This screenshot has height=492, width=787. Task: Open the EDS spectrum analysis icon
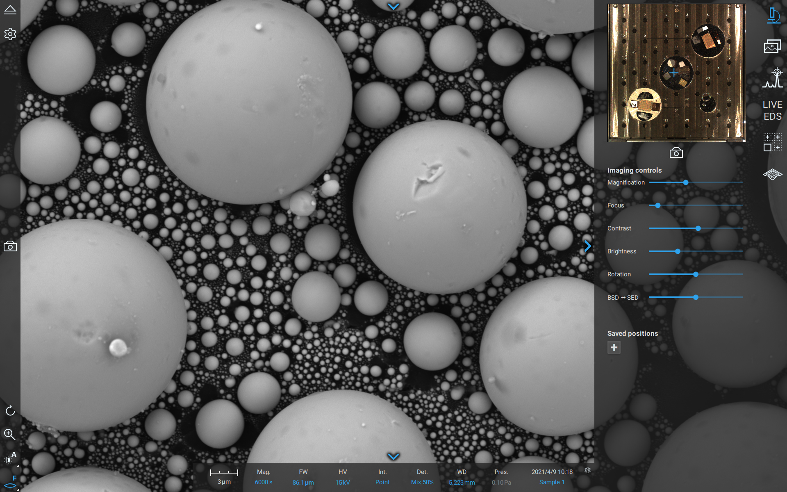pos(773,78)
